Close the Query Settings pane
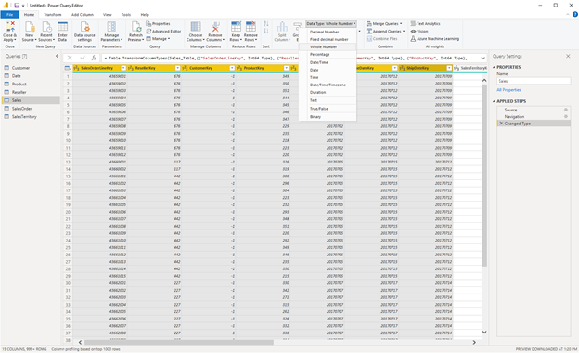 pos(568,56)
